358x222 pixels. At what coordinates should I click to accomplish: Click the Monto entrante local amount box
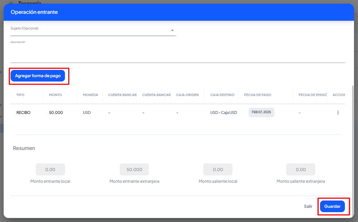[x=50, y=170]
